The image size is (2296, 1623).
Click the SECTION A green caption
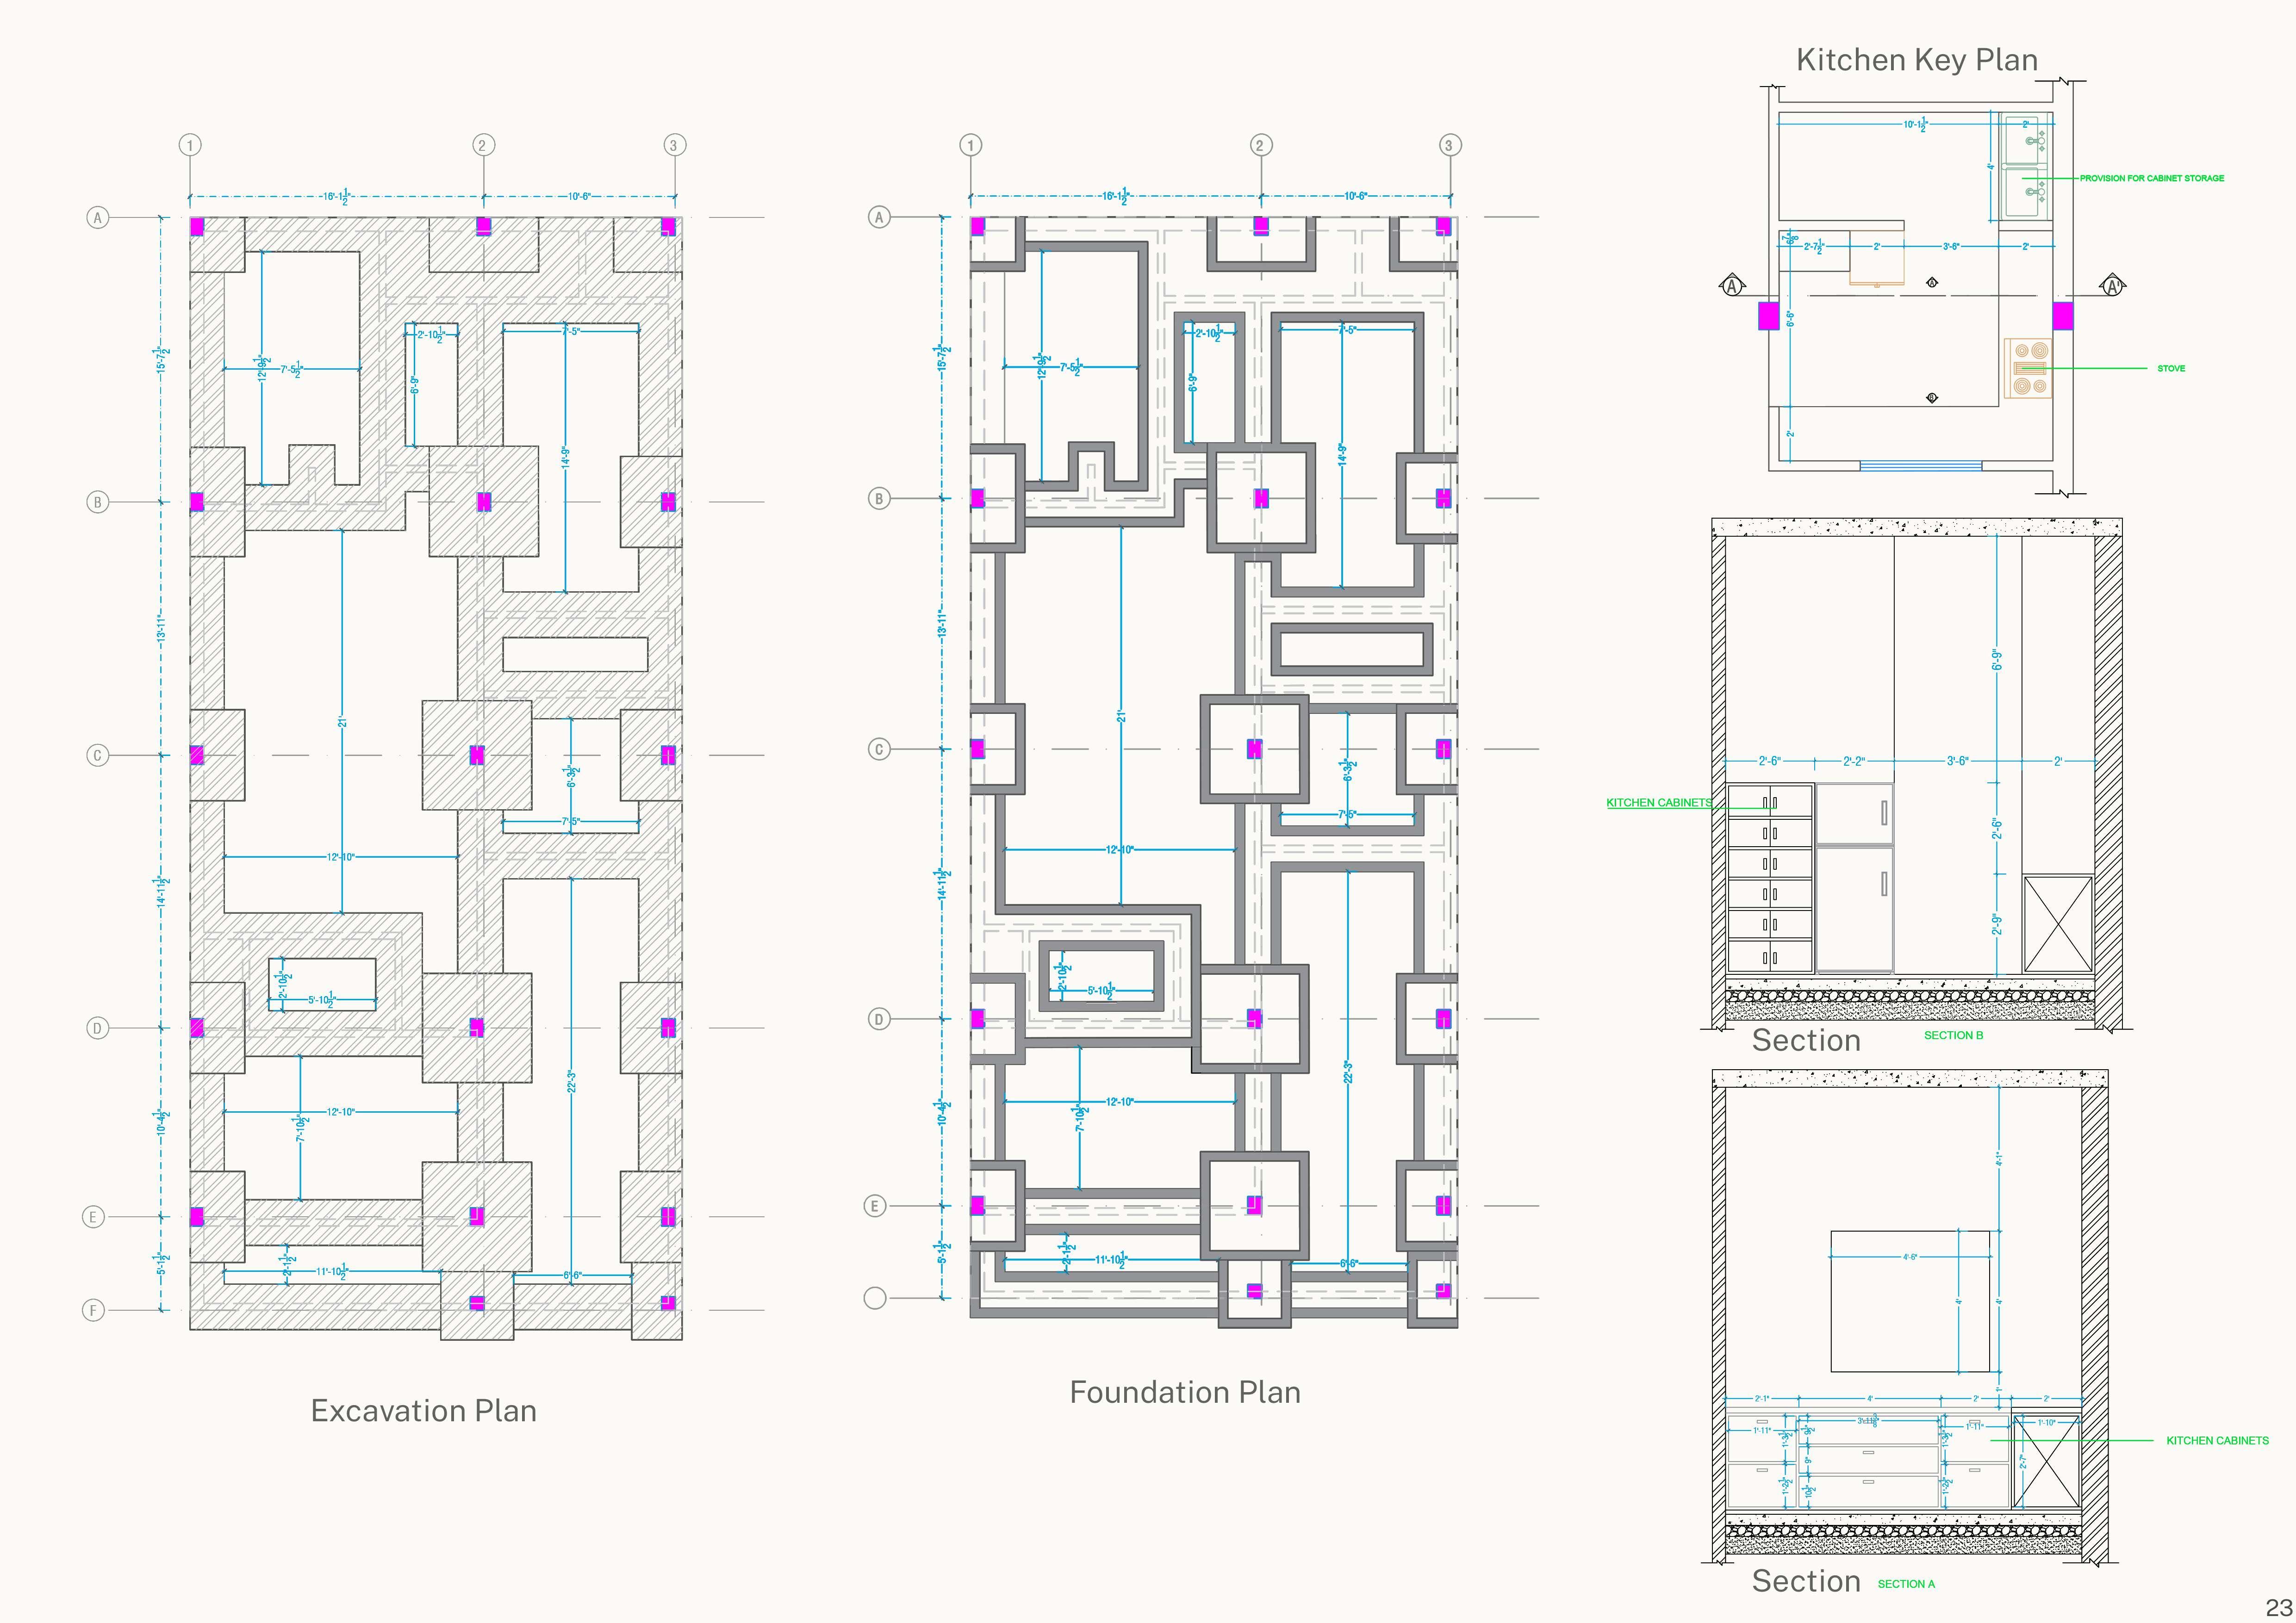(x=1906, y=1584)
